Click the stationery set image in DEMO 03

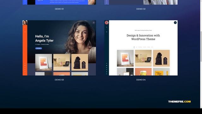62,62
